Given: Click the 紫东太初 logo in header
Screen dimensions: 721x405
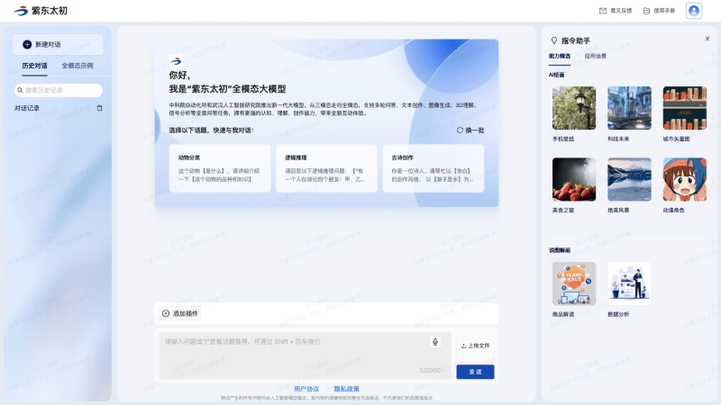Looking at the screenshot, I should (x=43, y=11).
